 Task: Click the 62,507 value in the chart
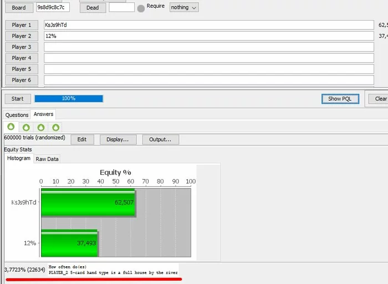(x=124, y=202)
